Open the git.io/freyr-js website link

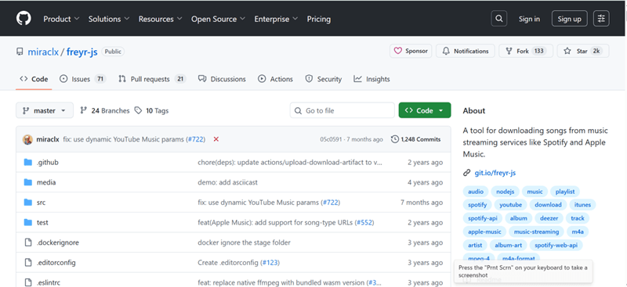click(x=495, y=173)
